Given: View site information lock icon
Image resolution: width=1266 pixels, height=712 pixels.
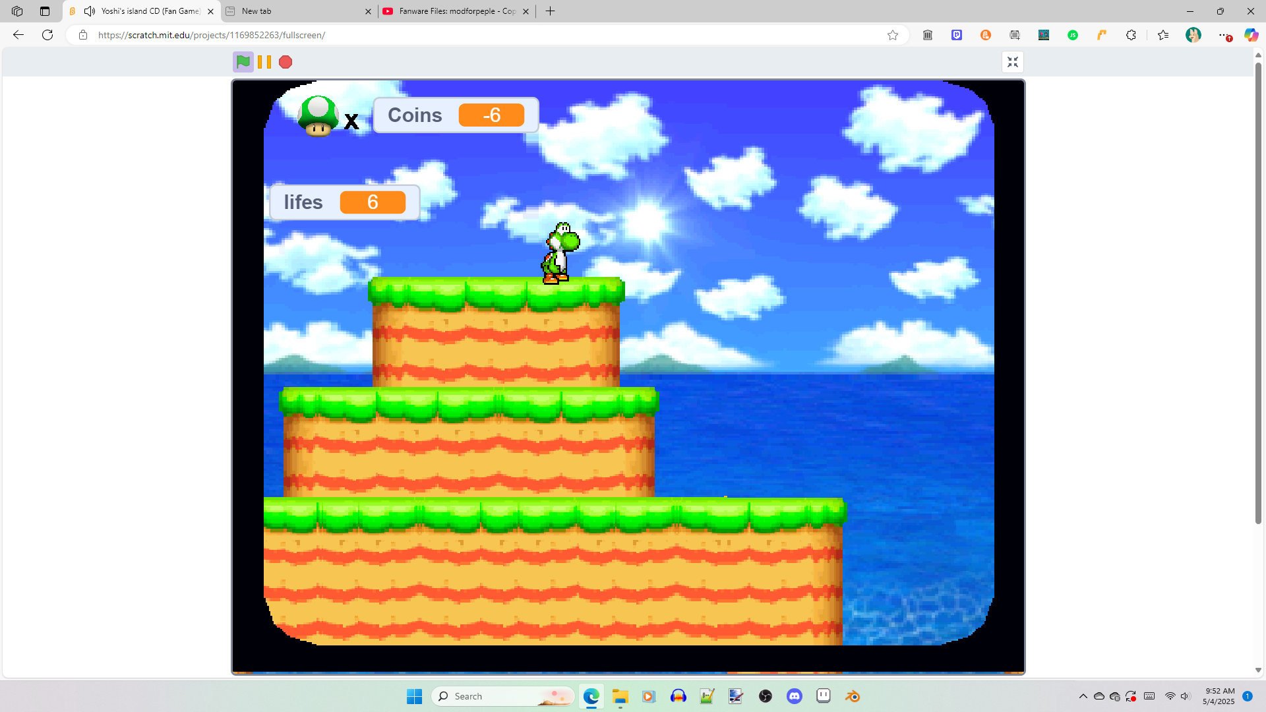Looking at the screenshot, I should click(x=83, y=35).
